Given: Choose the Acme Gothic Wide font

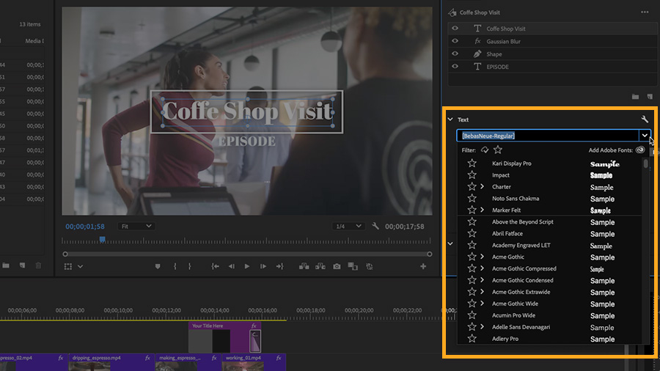Looking at the screenshot, I should click(515, 304).
